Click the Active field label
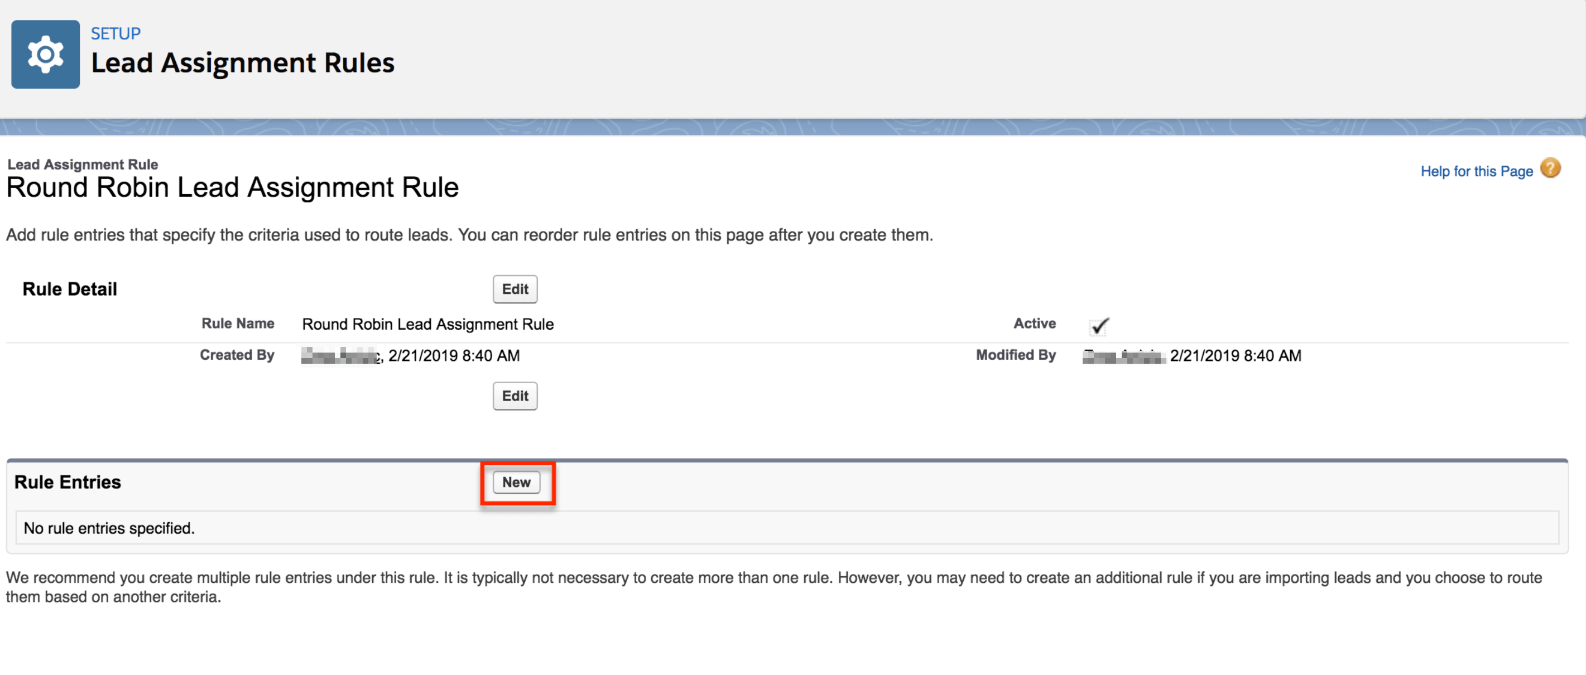This screenshot has height=675, width=1586. click(x=1034, y=323)
